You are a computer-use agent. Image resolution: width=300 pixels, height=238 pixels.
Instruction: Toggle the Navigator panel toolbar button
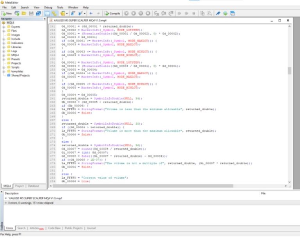pyautogui.click(x=47, y=13)
